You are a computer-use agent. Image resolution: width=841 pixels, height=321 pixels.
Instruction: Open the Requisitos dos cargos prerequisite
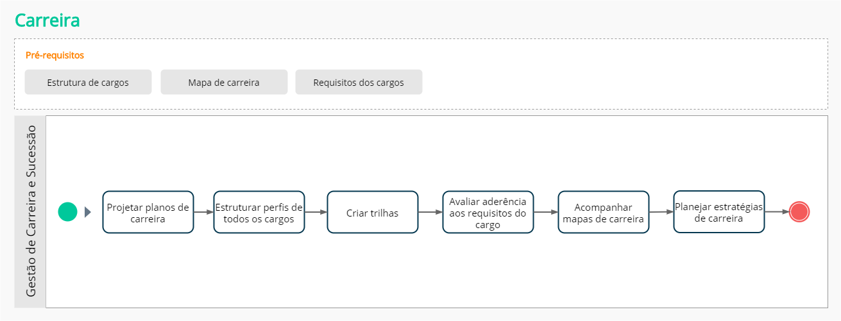pos(359,83)
